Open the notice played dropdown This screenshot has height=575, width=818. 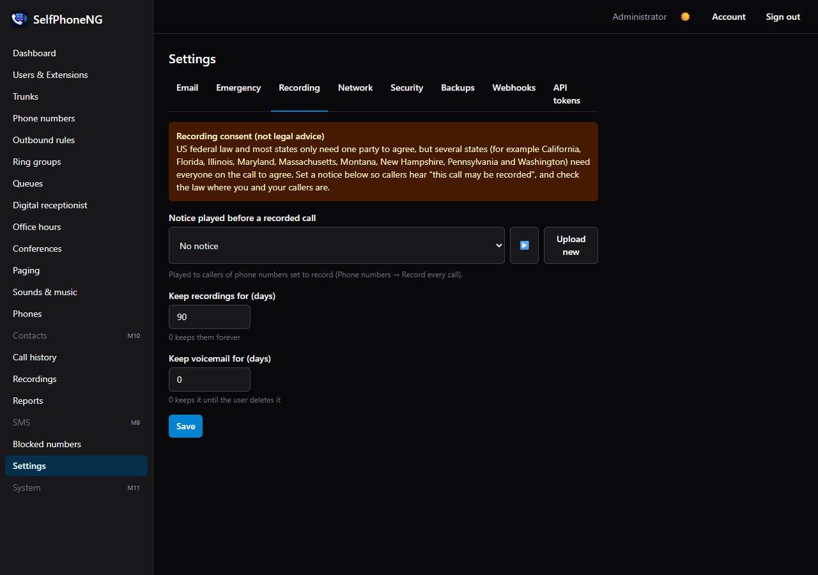tap(337, 245)
